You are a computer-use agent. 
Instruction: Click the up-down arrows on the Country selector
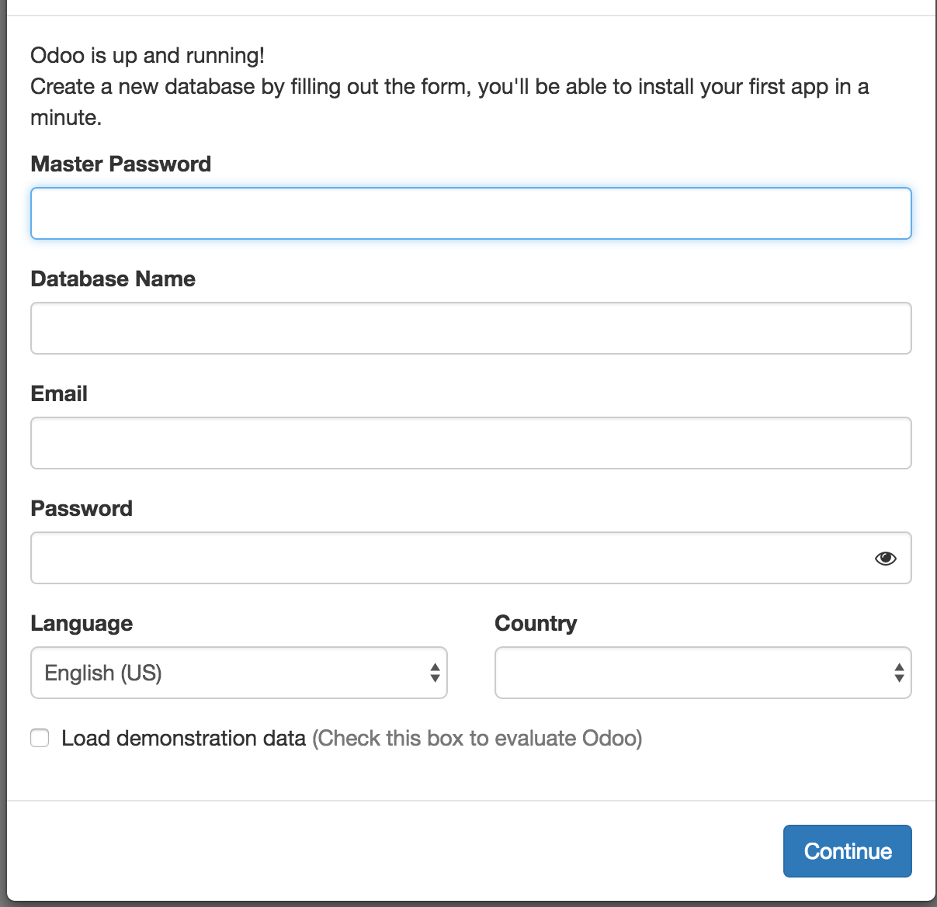click(899, 673)
